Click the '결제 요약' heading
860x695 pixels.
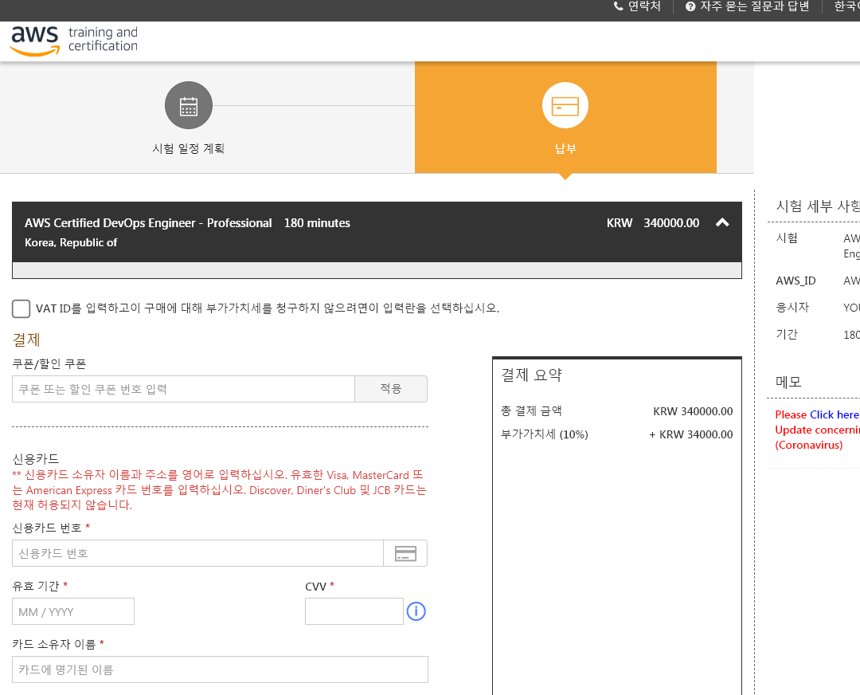point(531,375)
